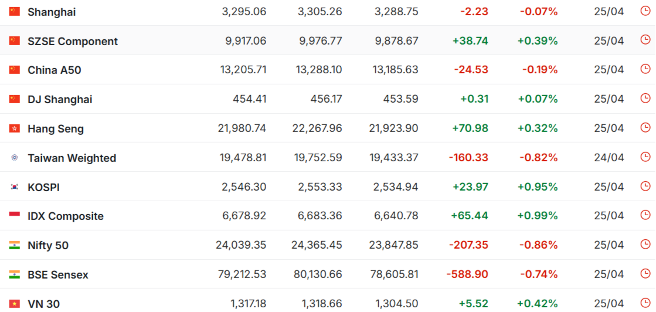Viewport: 656px width, 312px height.
Task: Click the clock icon in Taiwan Weighted row
Action: [645, 157]
